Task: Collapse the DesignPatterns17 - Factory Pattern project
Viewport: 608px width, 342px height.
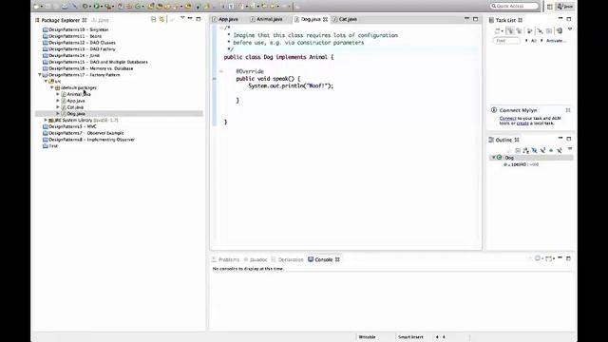Action: point(40,74)
